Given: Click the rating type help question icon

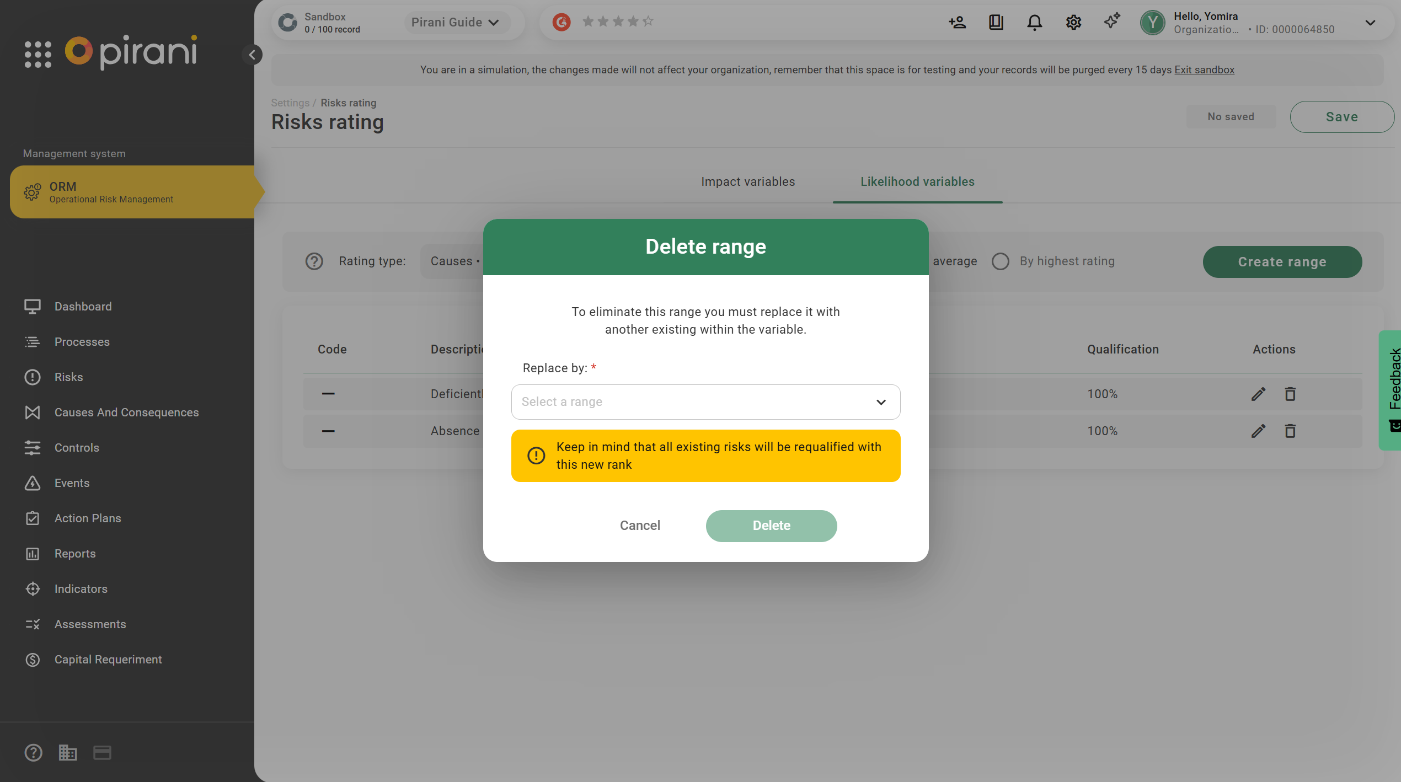Looking at the screenshot, I should point(314,261).
